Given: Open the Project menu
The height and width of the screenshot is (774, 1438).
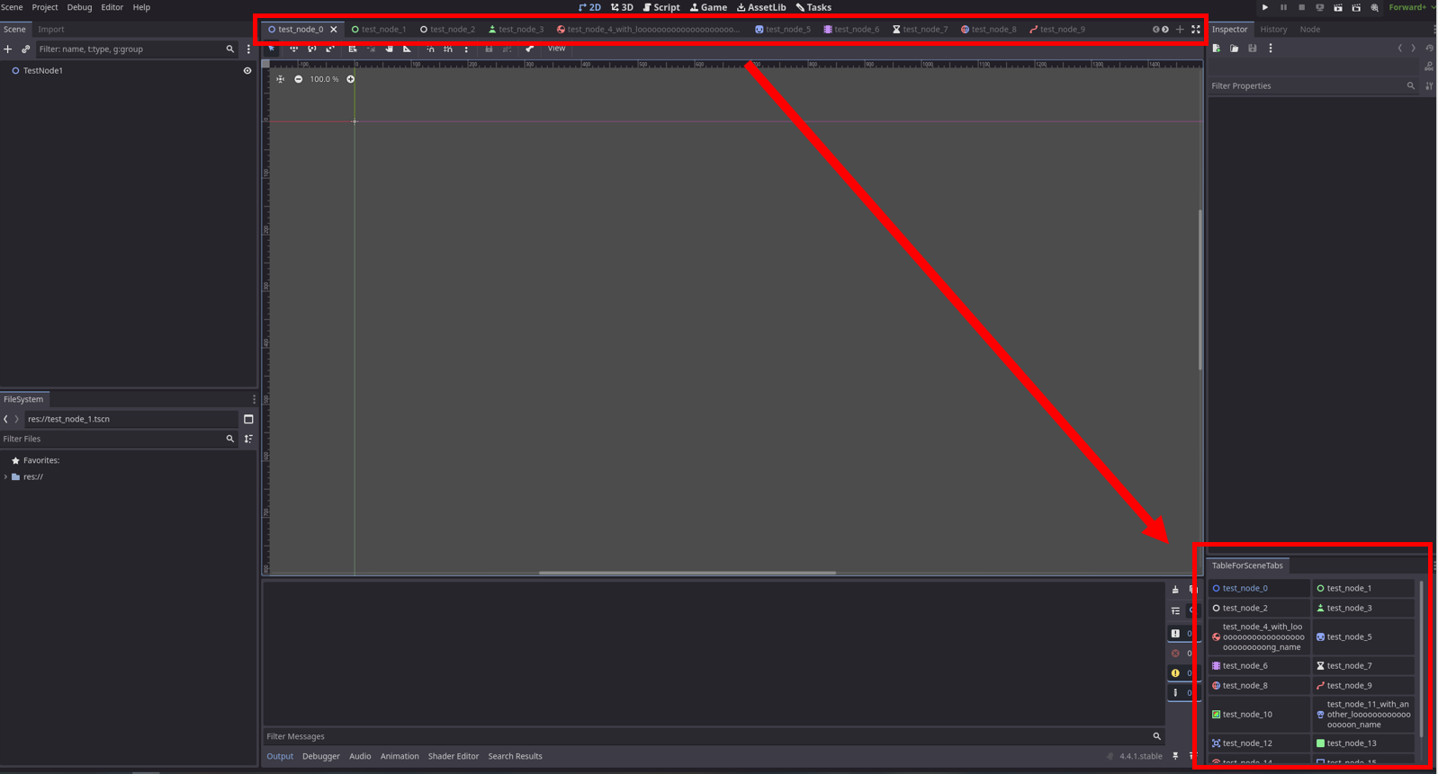Looking at the screenshot, I should 45,7.
